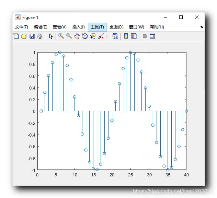Print the figure using the printer icon

[x=40, y=36]
